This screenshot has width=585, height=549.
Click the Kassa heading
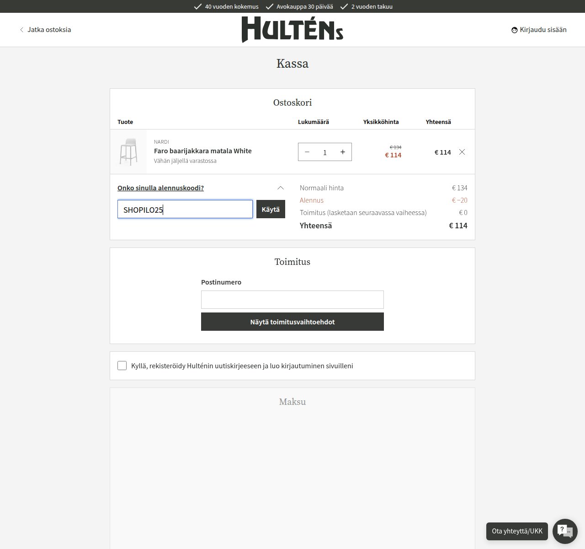click(x=292, y=64)
